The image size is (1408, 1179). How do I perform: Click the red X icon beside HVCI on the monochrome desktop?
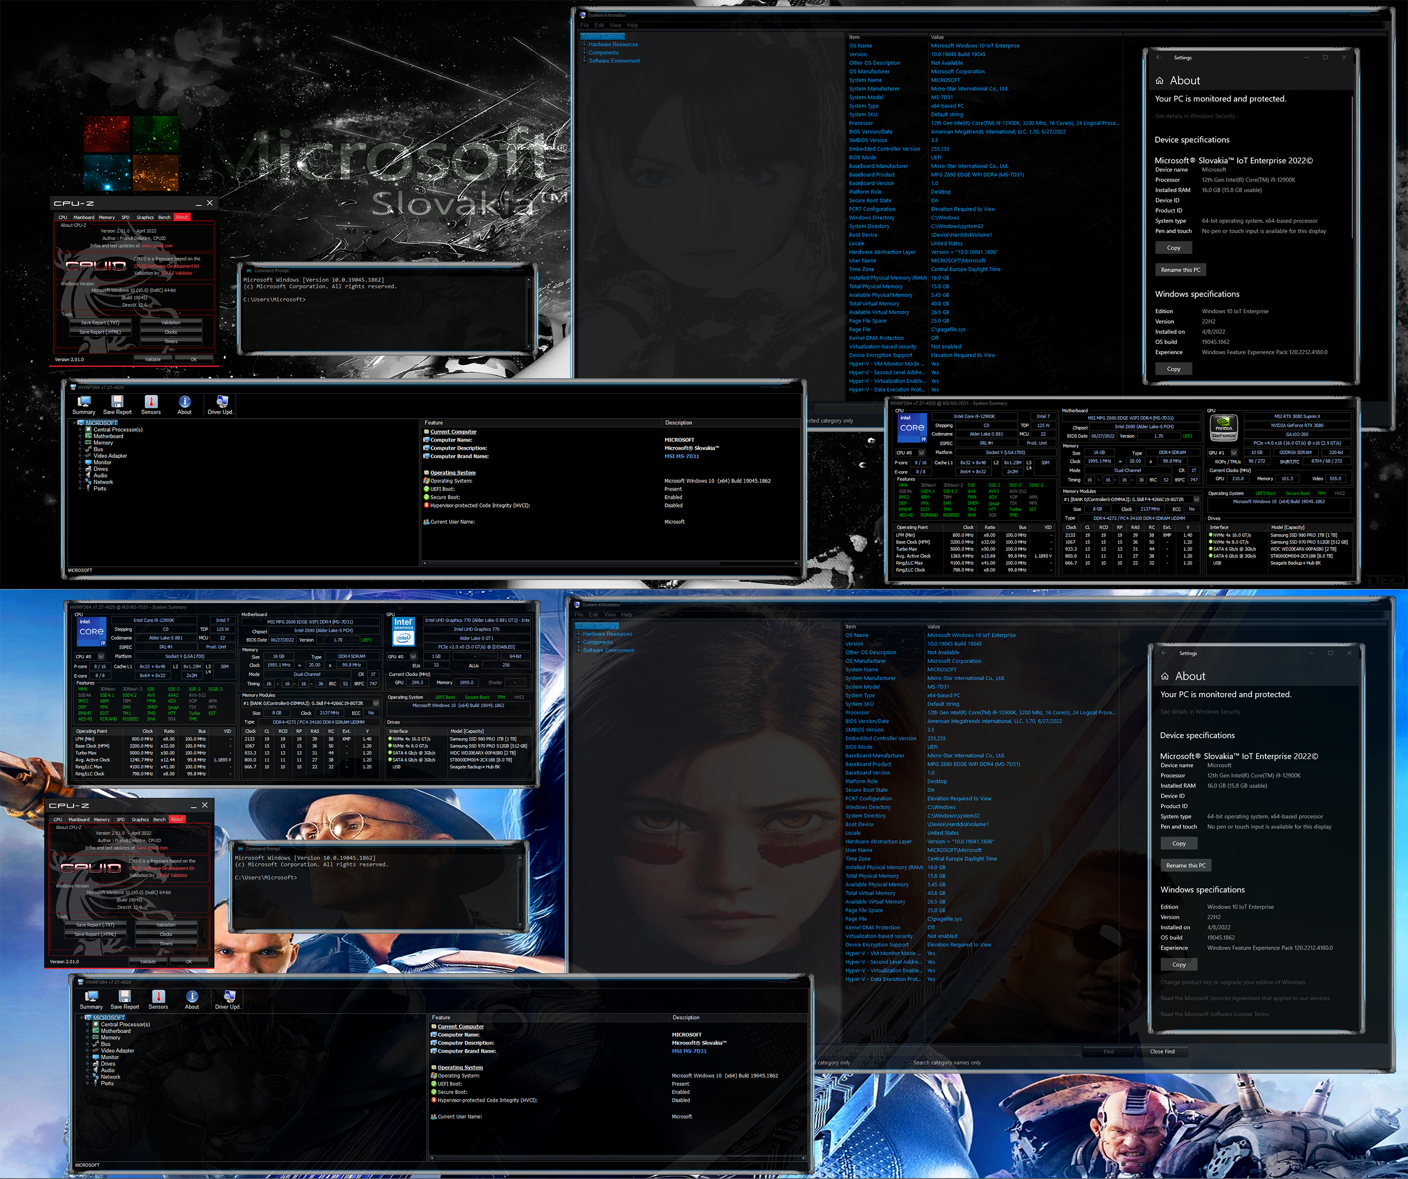[x=426, y=505]
